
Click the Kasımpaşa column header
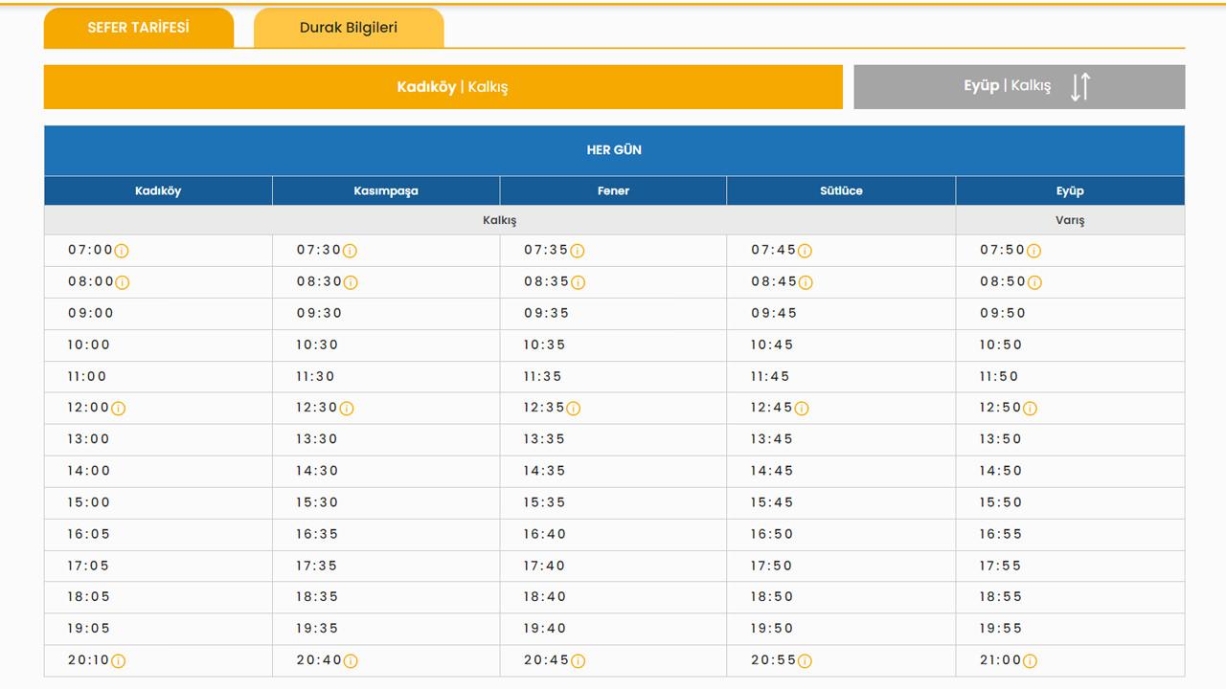coord(386,190)
